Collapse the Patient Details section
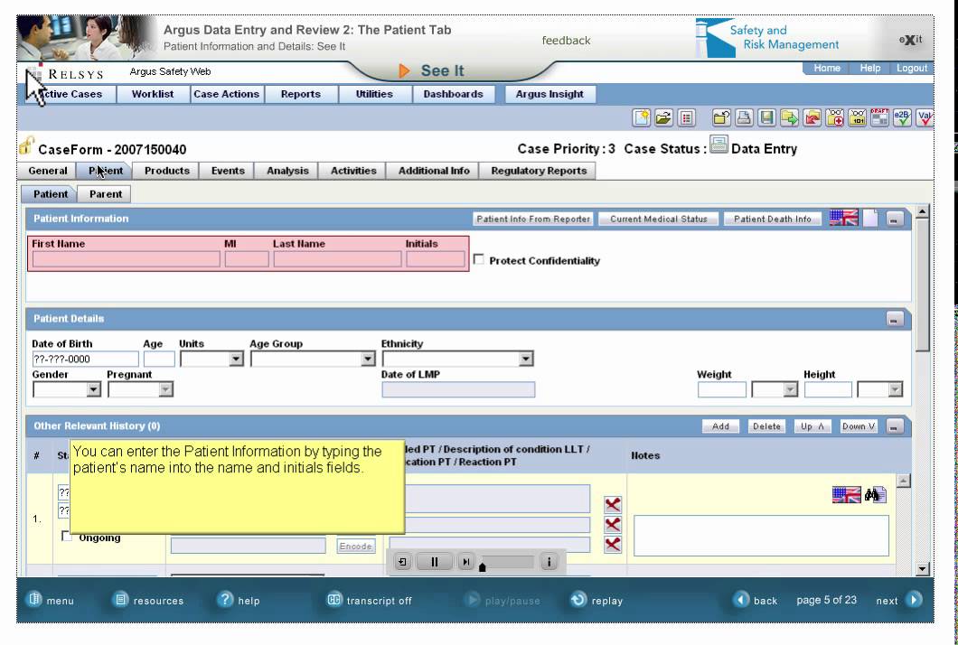 (x=894, y=319)
